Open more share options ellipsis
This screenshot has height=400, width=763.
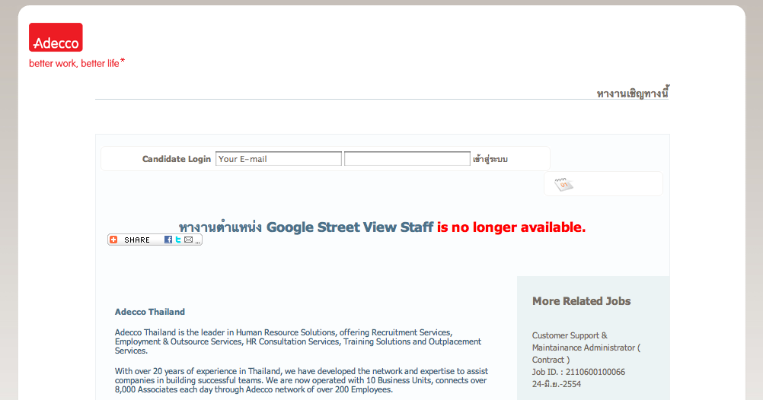pos(197,241)
